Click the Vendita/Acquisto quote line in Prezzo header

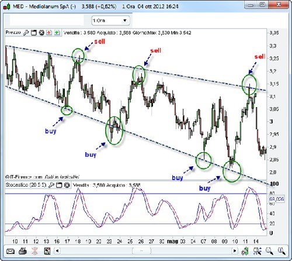(x=127, y=33)
